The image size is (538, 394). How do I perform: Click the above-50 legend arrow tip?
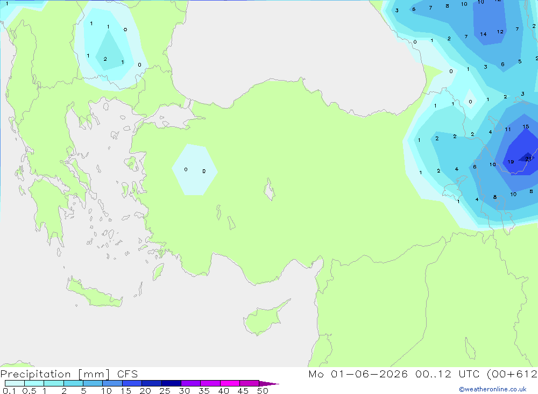268,384
